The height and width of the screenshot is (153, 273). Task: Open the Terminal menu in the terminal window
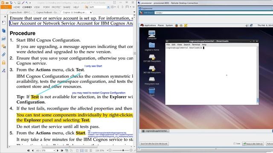pyautogui.click(x=196, y=45)
